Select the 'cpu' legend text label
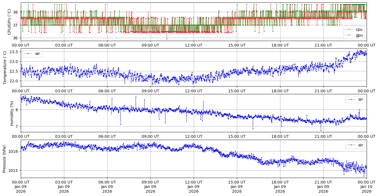378x196 pixels. point(359,29)
